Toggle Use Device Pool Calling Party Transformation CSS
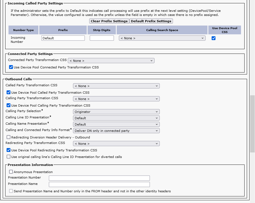The width and height of the screenshot is (255, 203). (9, 105)
